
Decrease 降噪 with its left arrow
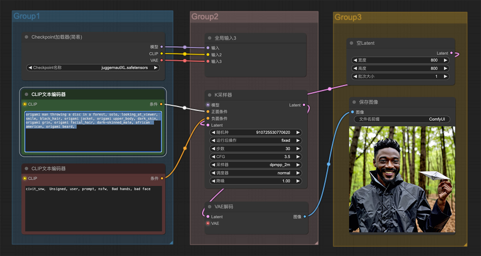(x=213, y=181)
